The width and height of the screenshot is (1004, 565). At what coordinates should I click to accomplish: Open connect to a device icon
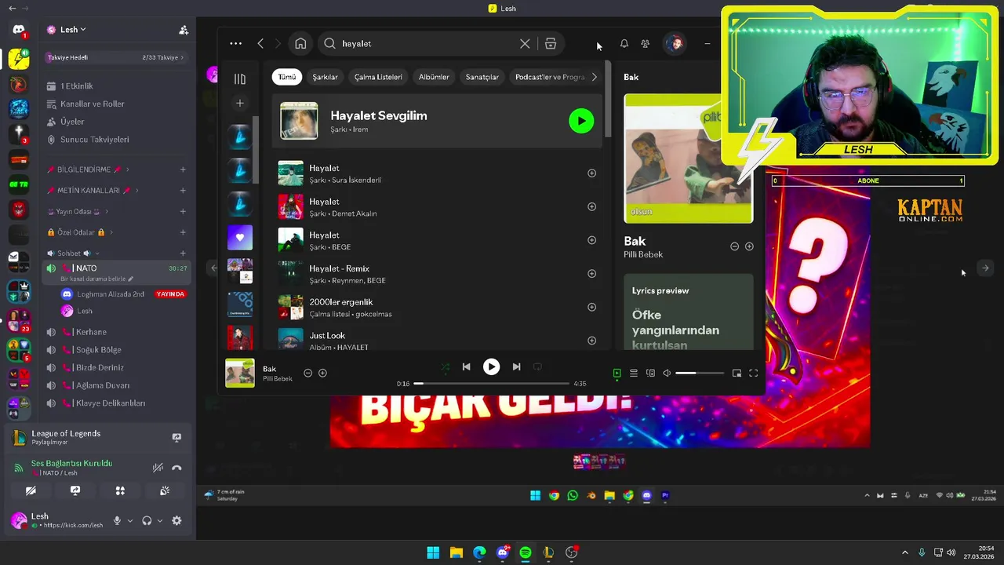point(650,374)
